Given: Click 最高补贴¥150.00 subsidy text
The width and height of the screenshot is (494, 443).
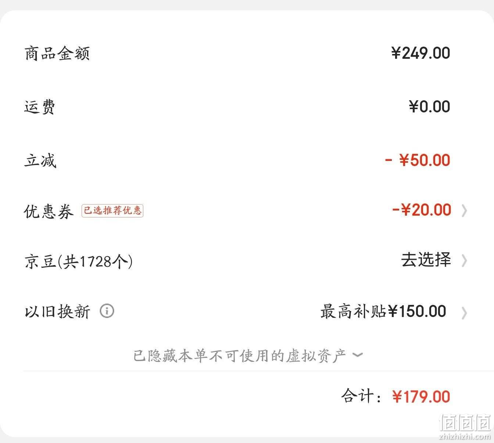Looking at the screenshot, I should tap(383, 311).
